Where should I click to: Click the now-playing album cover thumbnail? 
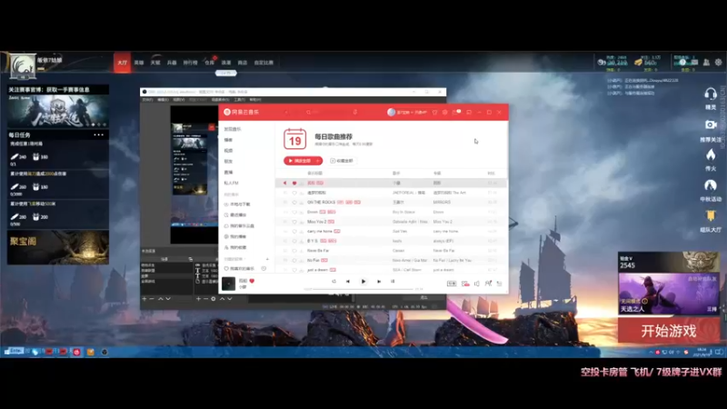[229, 284]
